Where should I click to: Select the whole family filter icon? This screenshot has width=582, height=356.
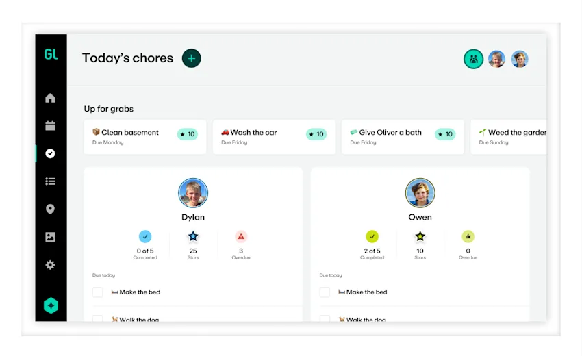(473, 59)
